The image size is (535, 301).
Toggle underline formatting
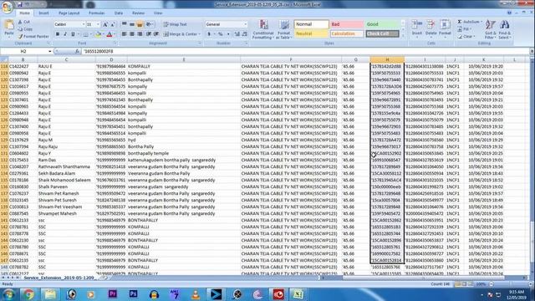(73, 34)
